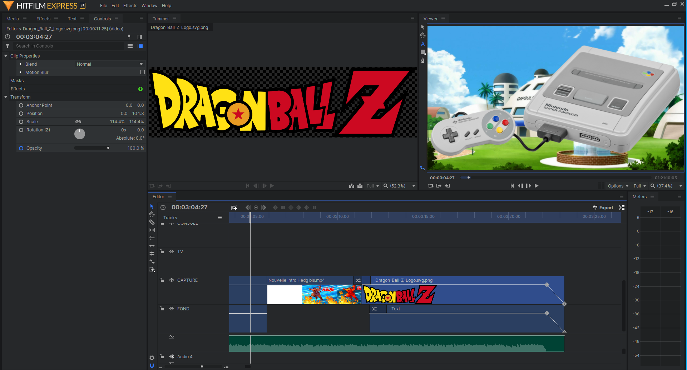Open the Viewer quality Full dropdown
The width and height of the screenshot is (687, 370).
coord(640,186)
